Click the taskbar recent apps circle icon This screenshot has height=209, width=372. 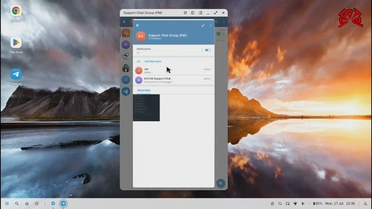pyautogui.click(x=37, y=204)
